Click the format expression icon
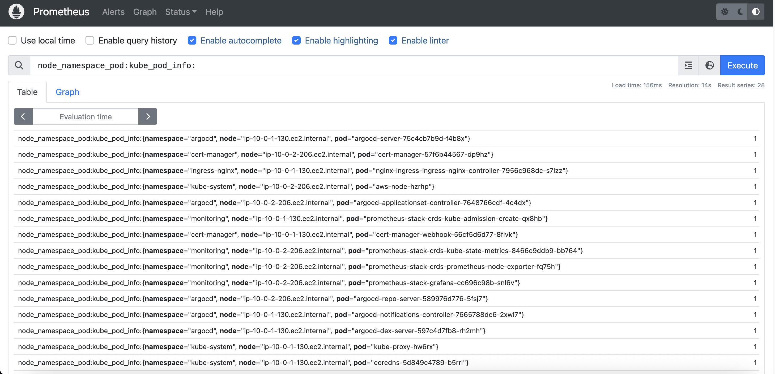The image size is (775, 374). [688, 65]
